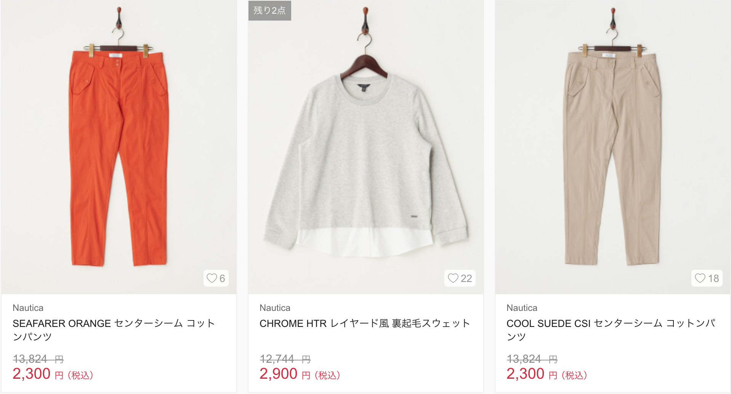
Task: Like the beige Cool Suede pants
Action: [700, 278]
